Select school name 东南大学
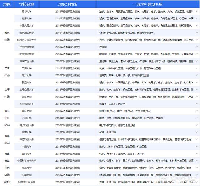The width and height of the screenshot is (200, 186). tap(27, 175)
